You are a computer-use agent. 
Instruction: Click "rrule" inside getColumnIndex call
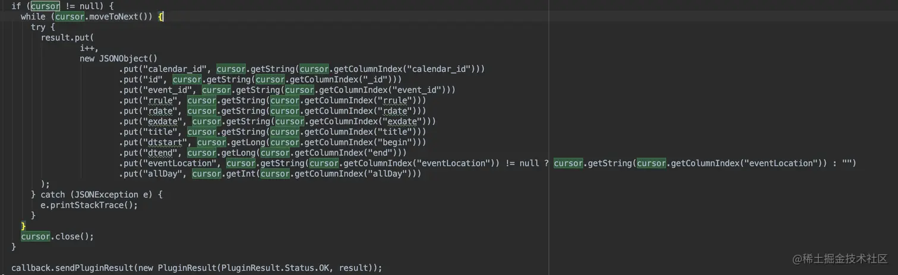pyautogui.click(x=396, y=100)
